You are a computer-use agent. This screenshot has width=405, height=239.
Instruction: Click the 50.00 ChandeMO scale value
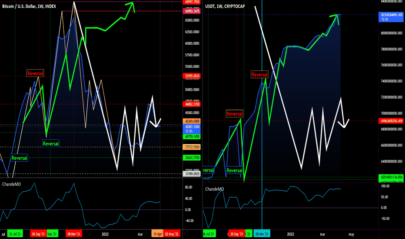click(x=384, y=197)
